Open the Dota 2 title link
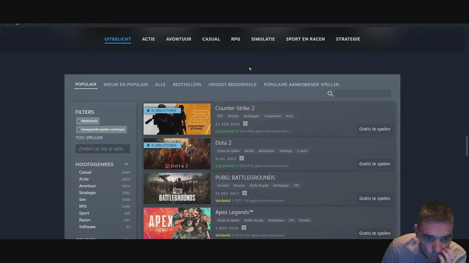The height and width of the screenshot is (263, 469). click(223, 143)
